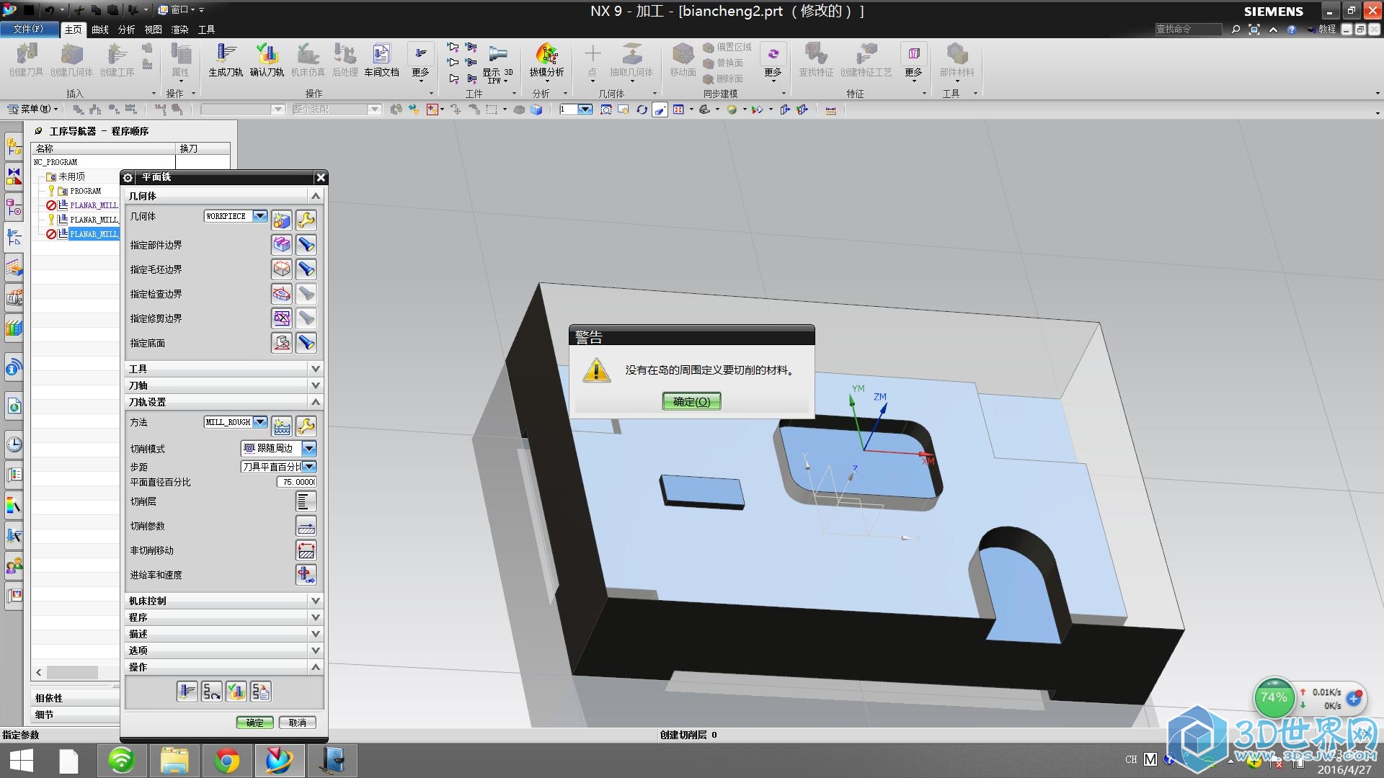Image resolution: width=1384 pixels, height=778 pixels.
Task: Click the Show 3D IPW ribbon icon
Action: coord(497,63)
